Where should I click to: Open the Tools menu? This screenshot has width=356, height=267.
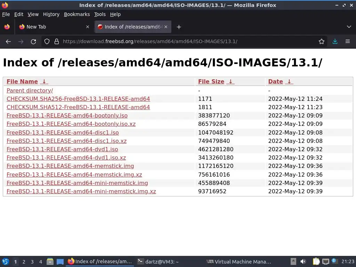click(x=100, y=14)
